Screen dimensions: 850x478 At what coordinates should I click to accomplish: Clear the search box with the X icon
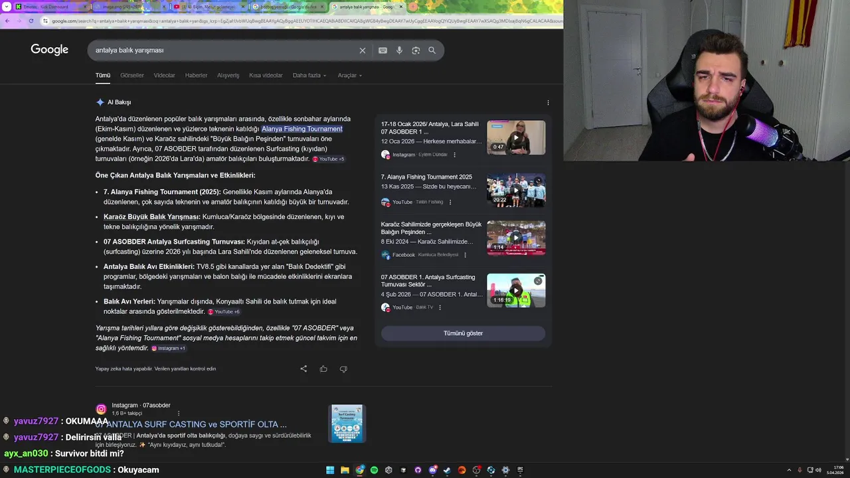(x=363, y=50)
